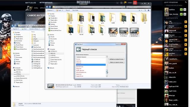Open the GUIDE folder in front Explorer
This screenshot has width=190, height=107.
pyautogui.click(x=113, y=18)
